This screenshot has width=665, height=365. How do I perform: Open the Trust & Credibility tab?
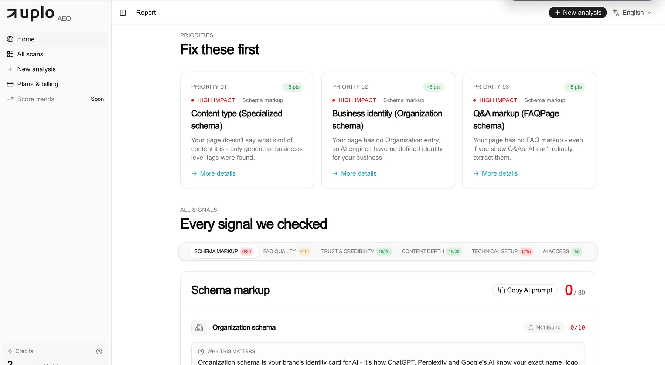pyautogui.click(x=356, y=252)
